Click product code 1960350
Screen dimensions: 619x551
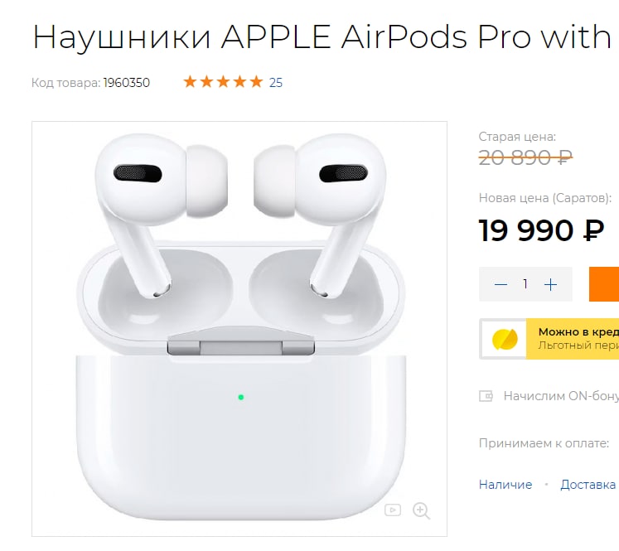pos(126,83)
